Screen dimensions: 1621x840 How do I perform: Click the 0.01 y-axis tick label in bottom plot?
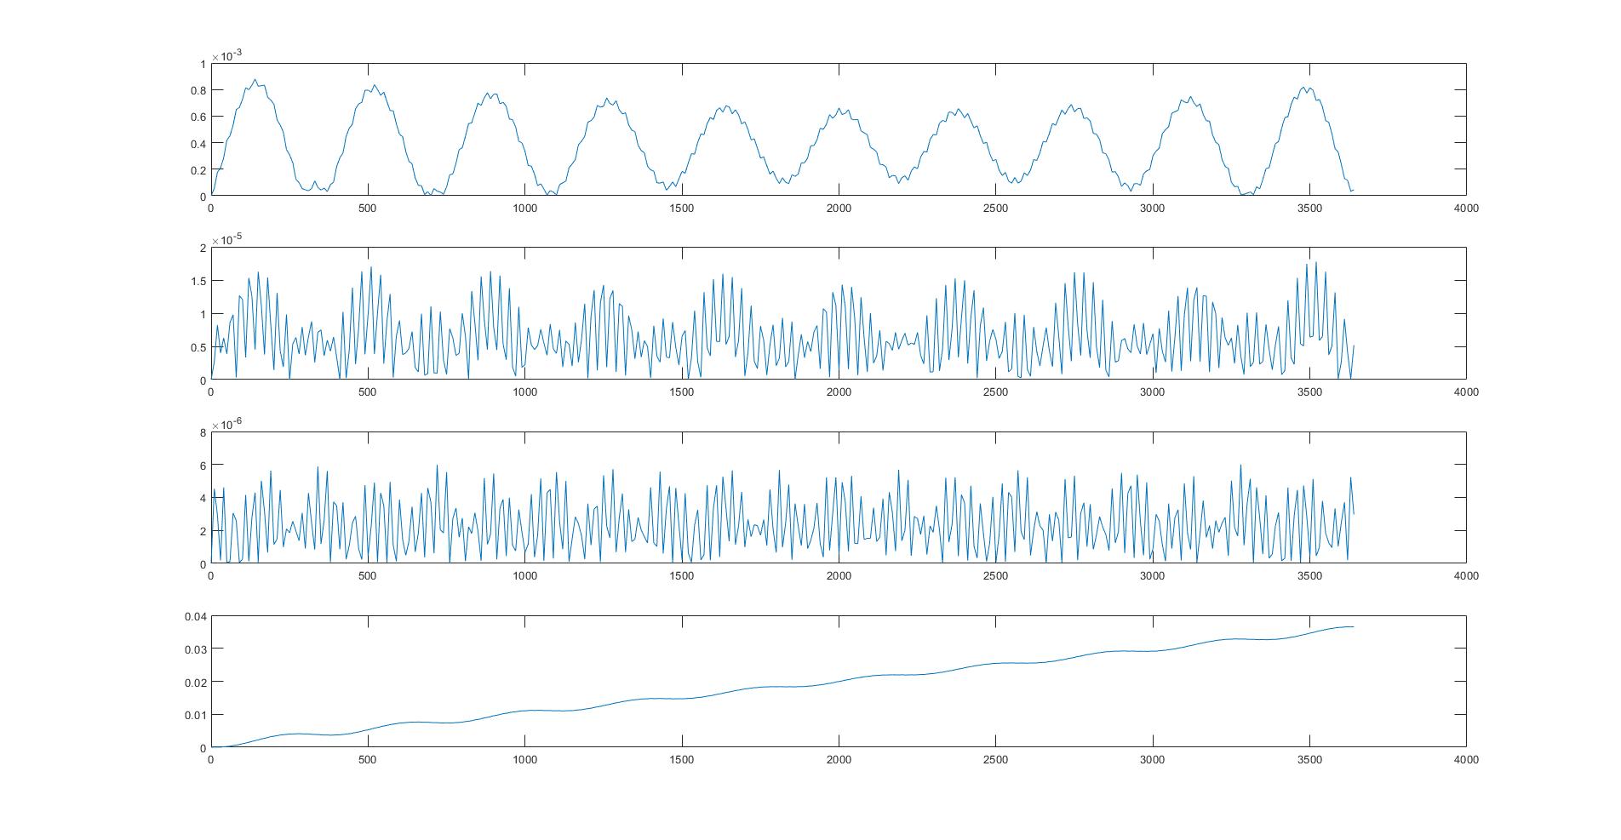coord(196,715)
